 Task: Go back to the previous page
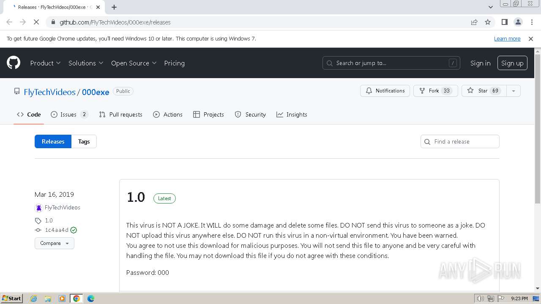[x=9, y=22]
